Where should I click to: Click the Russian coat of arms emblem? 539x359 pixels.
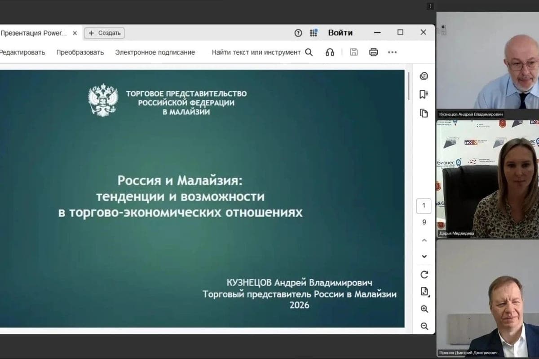pyautogui.click(x=103, y=100)
